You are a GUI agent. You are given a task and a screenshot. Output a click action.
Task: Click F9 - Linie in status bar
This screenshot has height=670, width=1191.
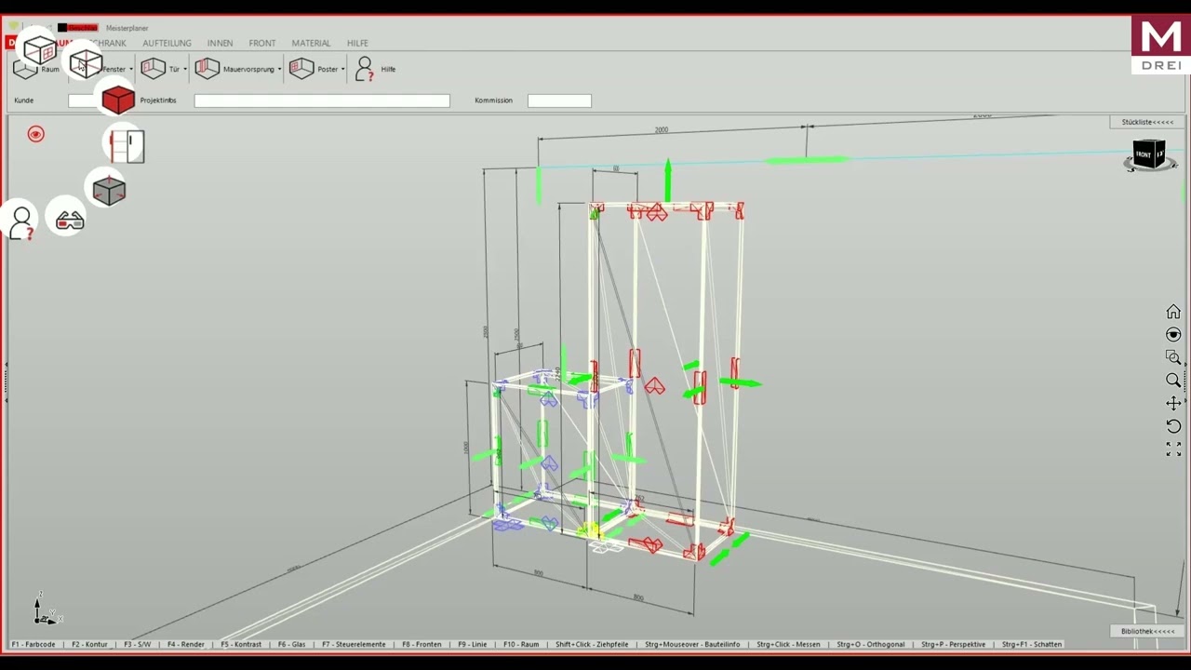pos(472,644)
